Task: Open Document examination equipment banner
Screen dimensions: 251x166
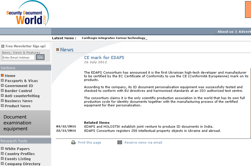Action: tap(25, 123)
